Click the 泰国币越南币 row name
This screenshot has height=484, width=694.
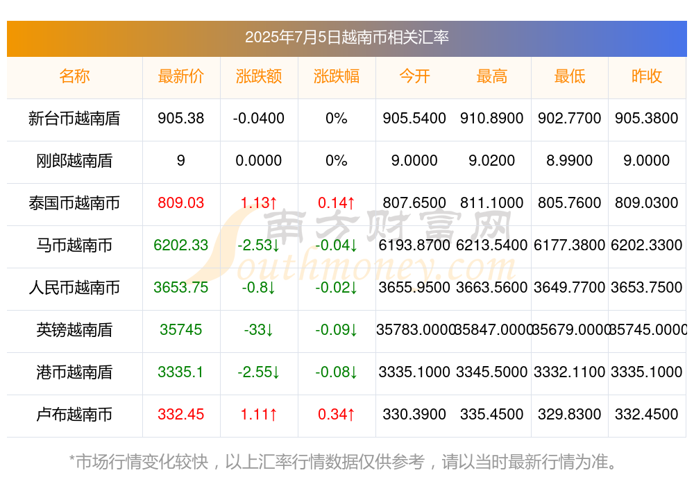point(74,203)
